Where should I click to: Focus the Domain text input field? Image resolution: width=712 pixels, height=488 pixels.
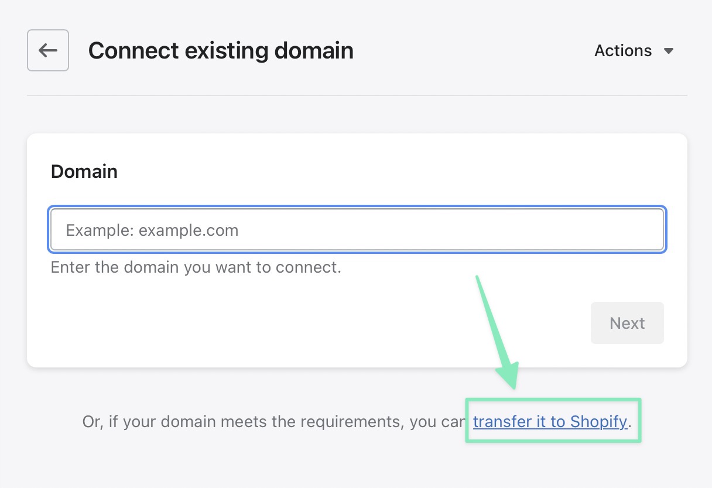coord(357,230)
